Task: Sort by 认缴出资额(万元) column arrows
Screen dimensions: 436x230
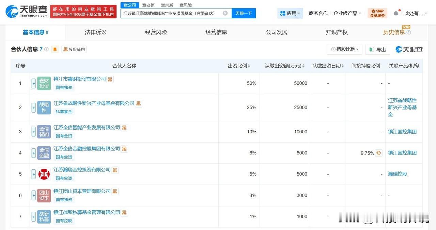Action: coord(303,66)
